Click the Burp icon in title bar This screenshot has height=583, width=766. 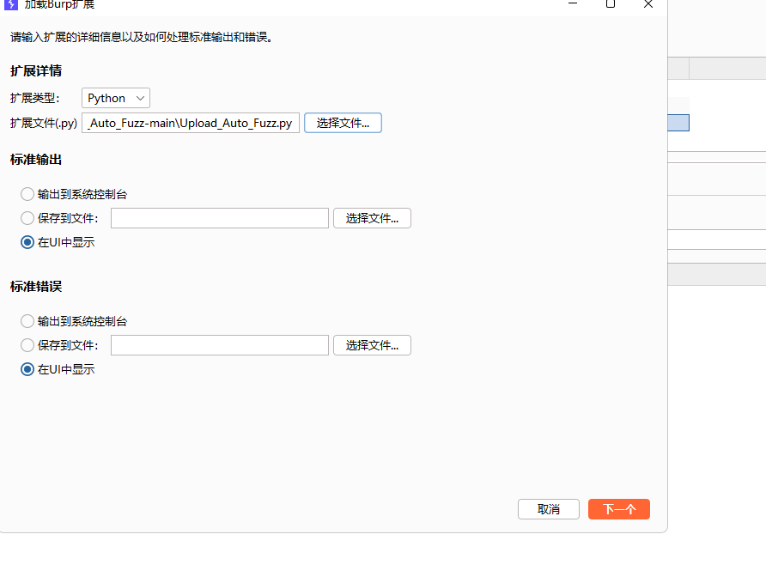coord(11,4)
